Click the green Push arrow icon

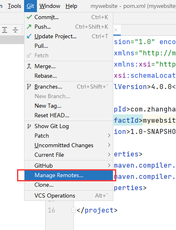pos(29,27)
